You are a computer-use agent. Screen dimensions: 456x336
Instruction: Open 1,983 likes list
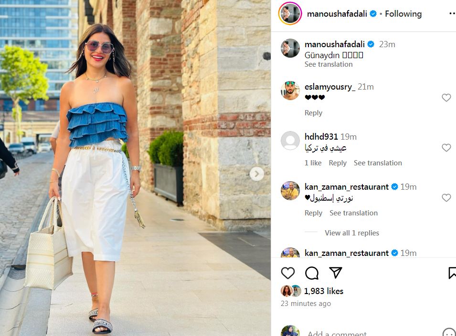click(x=323, y=291)
